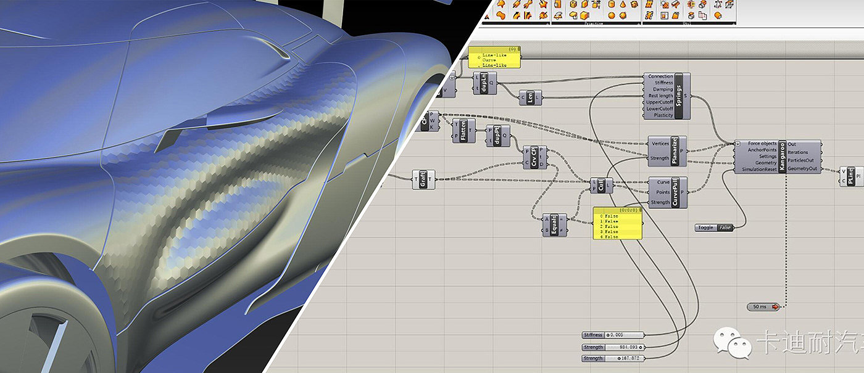
Task: Select the Kangaroo solver component
Action: [782, 157]
